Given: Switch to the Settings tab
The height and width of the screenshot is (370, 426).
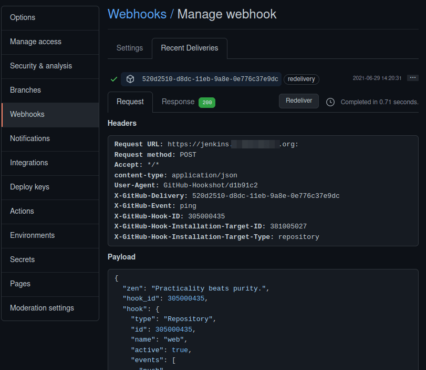Looking at the screenshot, I should coord(129,48).
